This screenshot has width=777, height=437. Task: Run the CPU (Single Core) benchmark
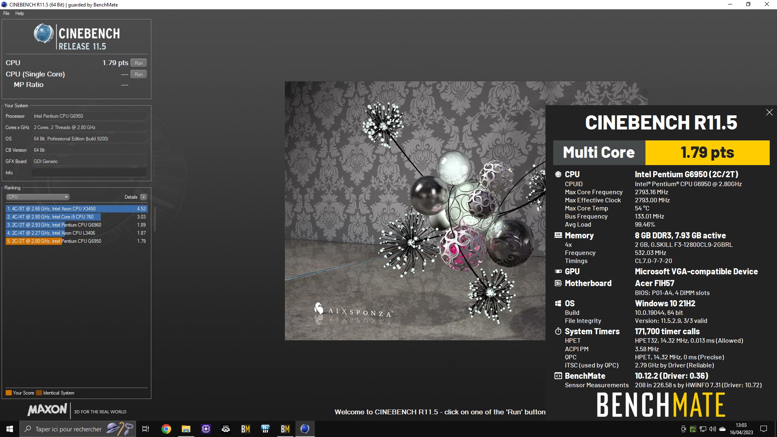(138, 74)
